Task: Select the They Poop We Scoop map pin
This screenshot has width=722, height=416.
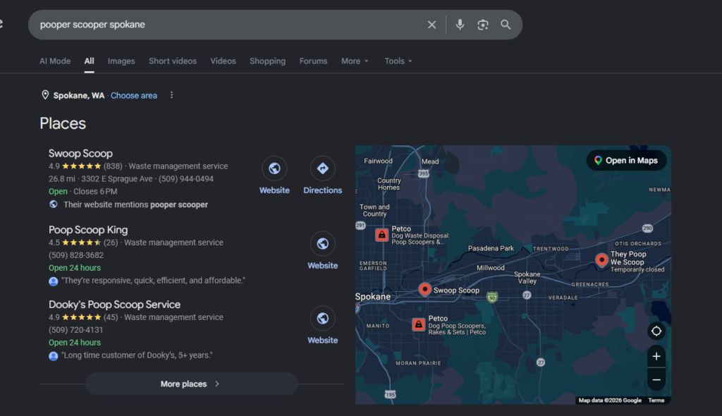Action: tap(601, 260)
